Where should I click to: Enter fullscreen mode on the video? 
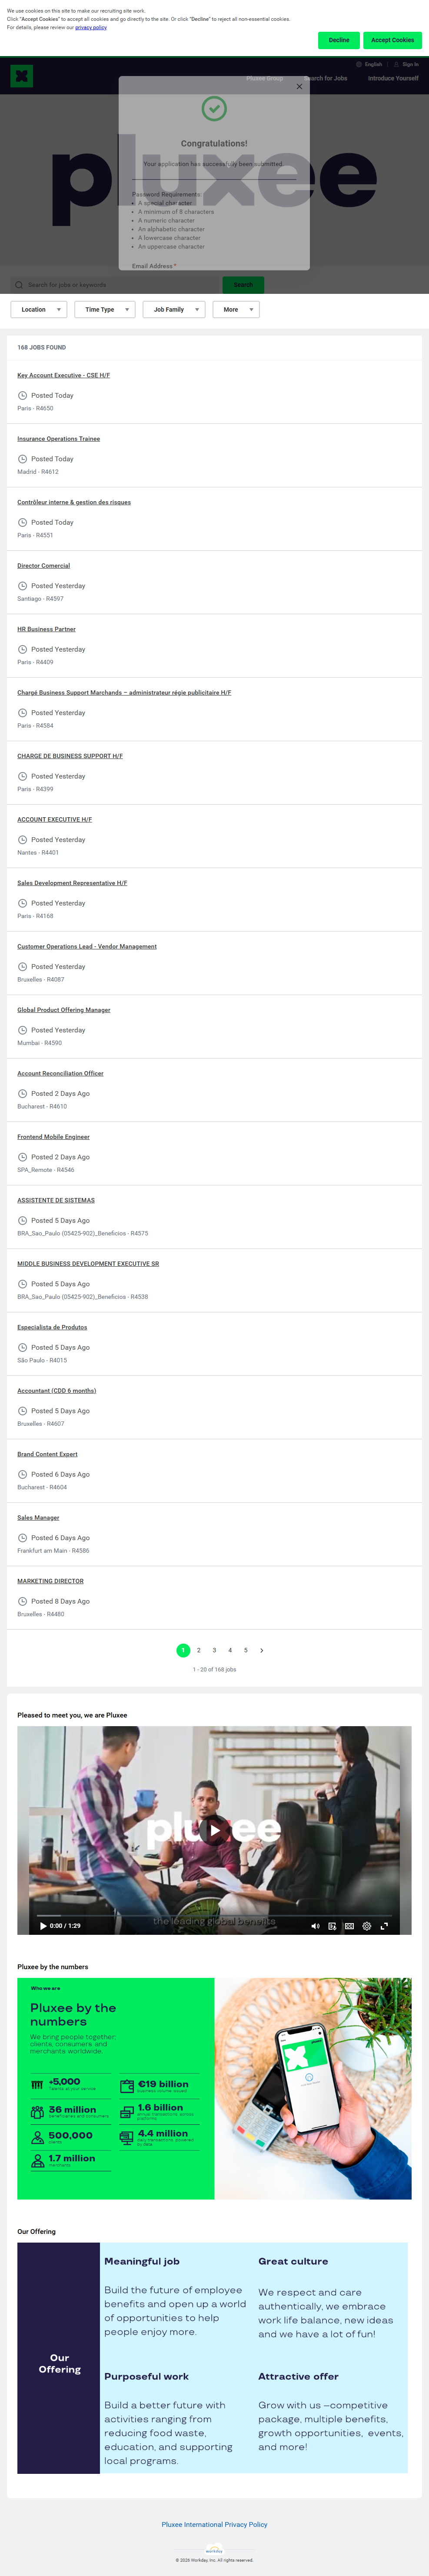(384, 1925)
